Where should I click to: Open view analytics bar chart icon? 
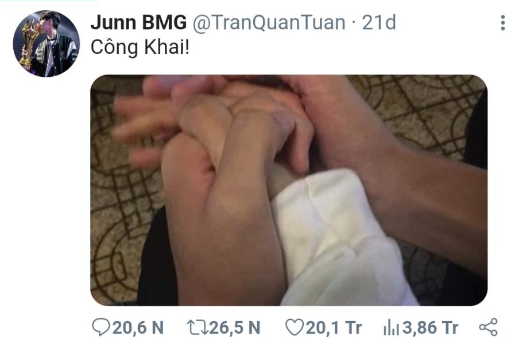[392, 328]
